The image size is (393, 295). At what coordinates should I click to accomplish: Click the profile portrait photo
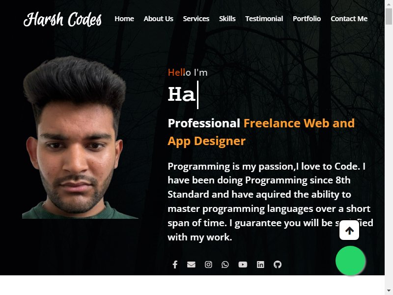[x=80, y=137]
